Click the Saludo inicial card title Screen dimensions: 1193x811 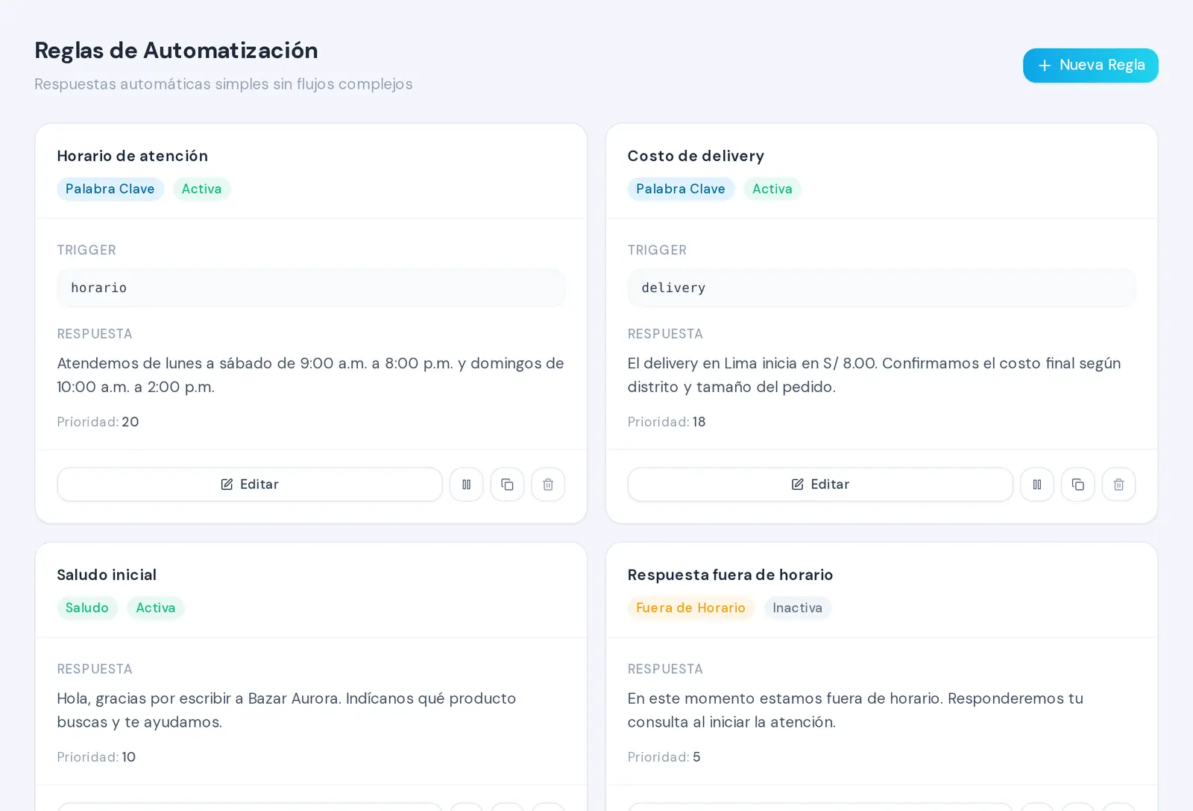107,575
